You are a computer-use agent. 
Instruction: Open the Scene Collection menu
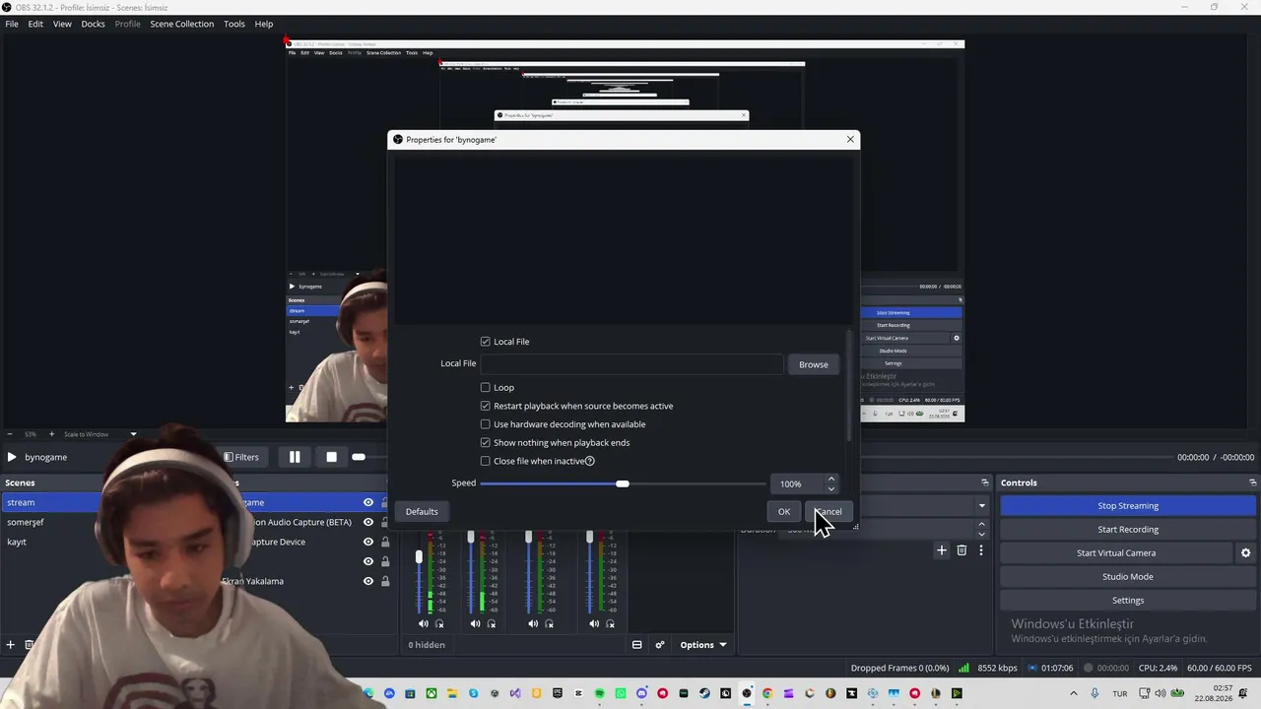(182, 24)
